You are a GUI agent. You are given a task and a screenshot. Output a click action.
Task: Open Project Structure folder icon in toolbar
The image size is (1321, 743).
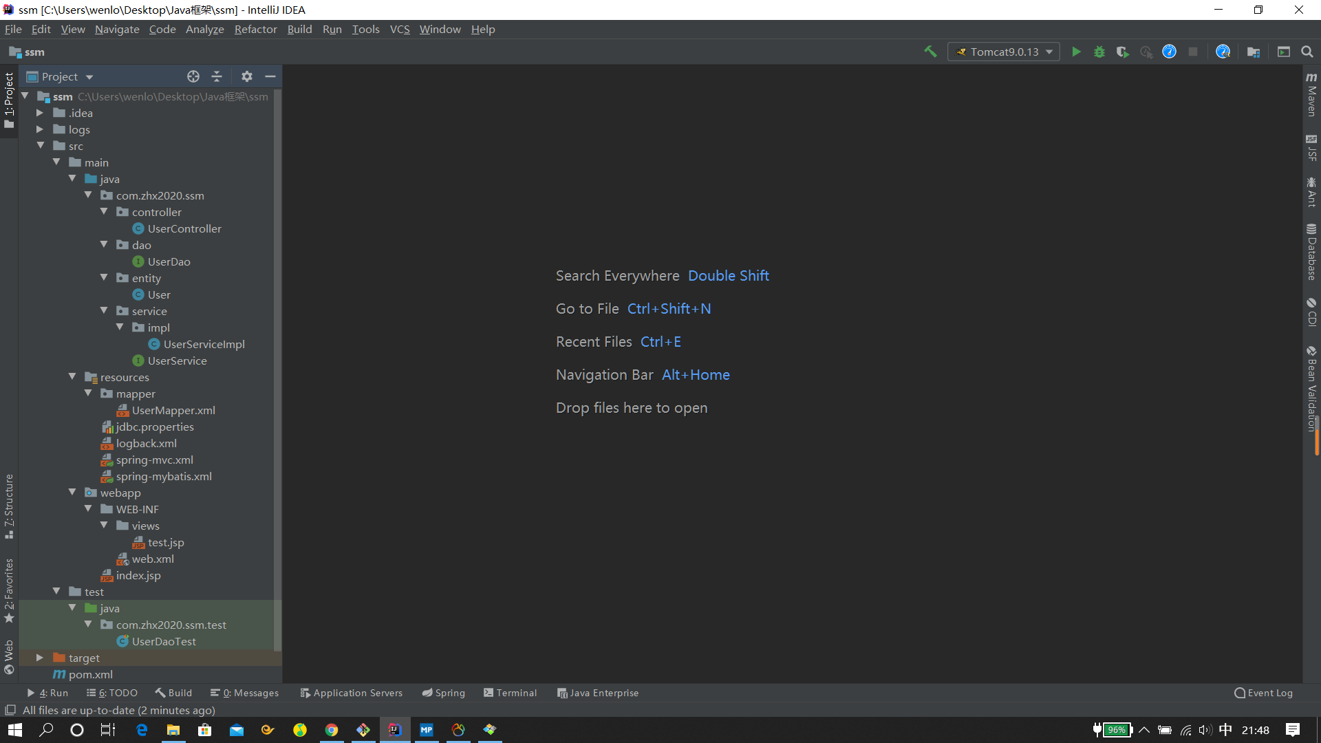[1254, 52]
